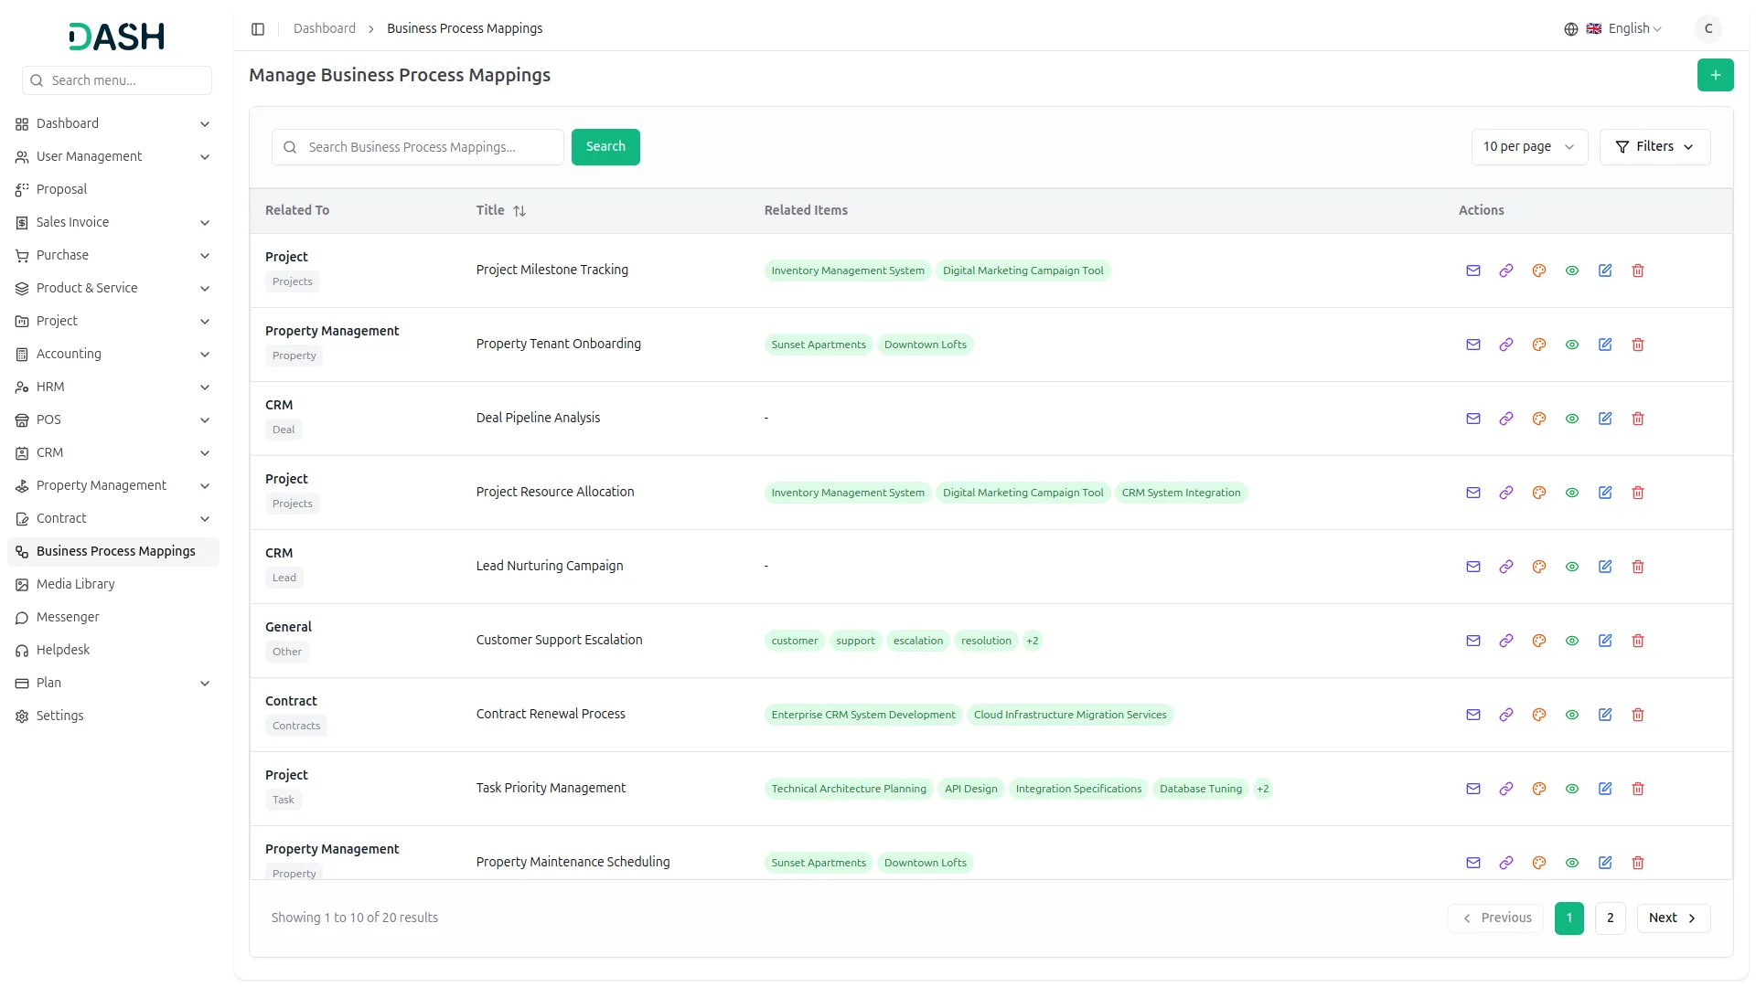
Task: Edit the Project Resource Allocation mapping
Action: [x=1604, y=493]
